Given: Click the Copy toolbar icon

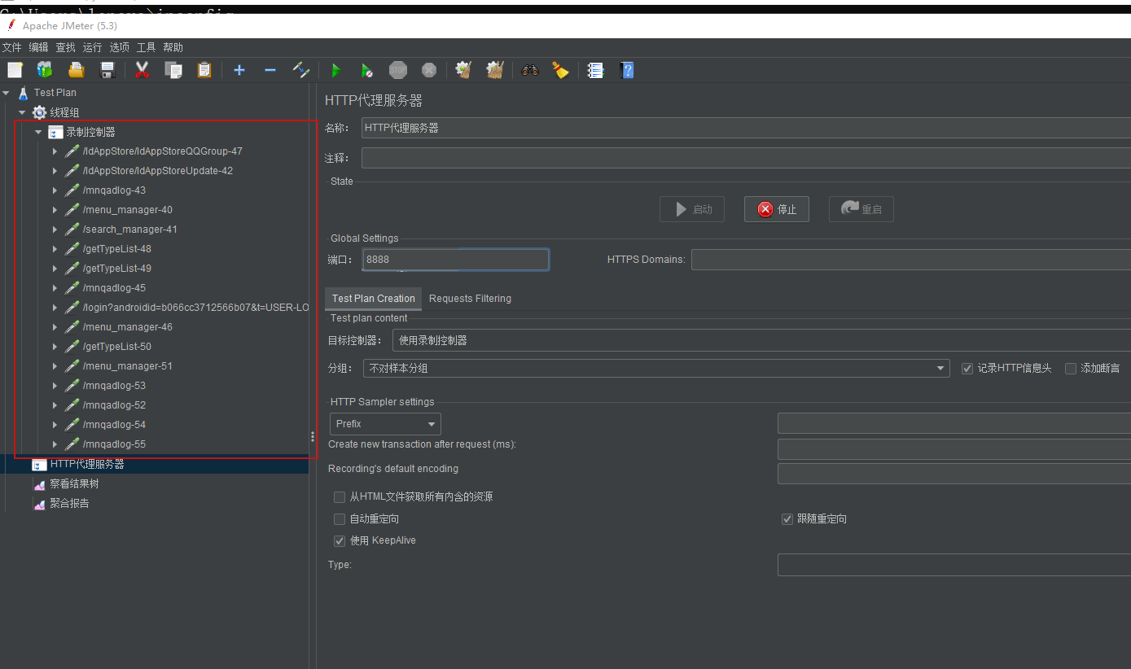Looking at the screenshot, I should click(x=173, y=71).
